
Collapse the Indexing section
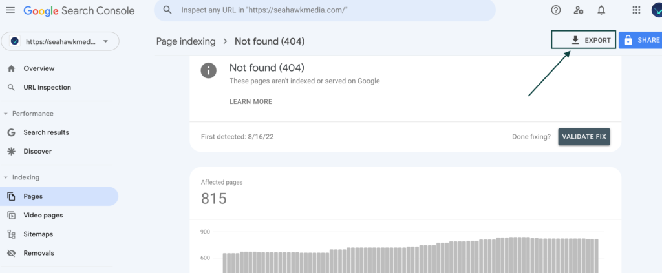pyautogui.click(x=6, y=177)
